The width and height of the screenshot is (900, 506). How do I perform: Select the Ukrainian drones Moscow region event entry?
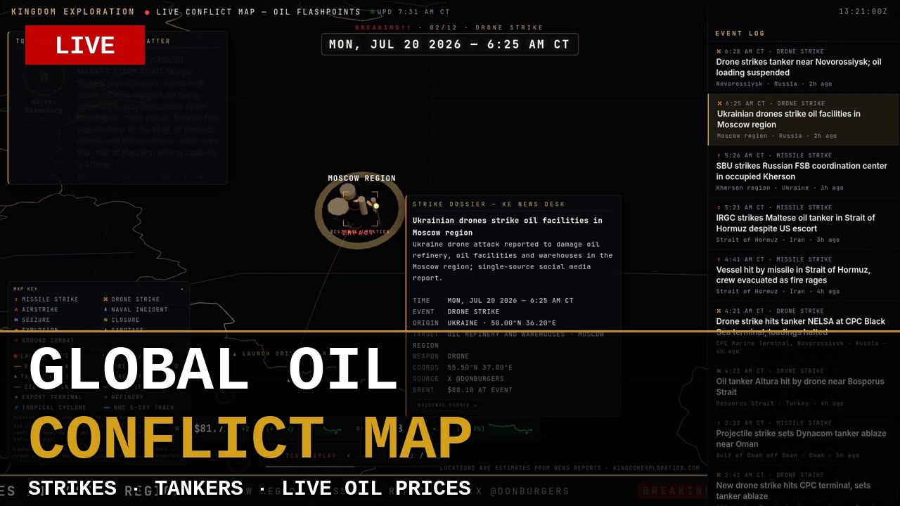(804, 119)
